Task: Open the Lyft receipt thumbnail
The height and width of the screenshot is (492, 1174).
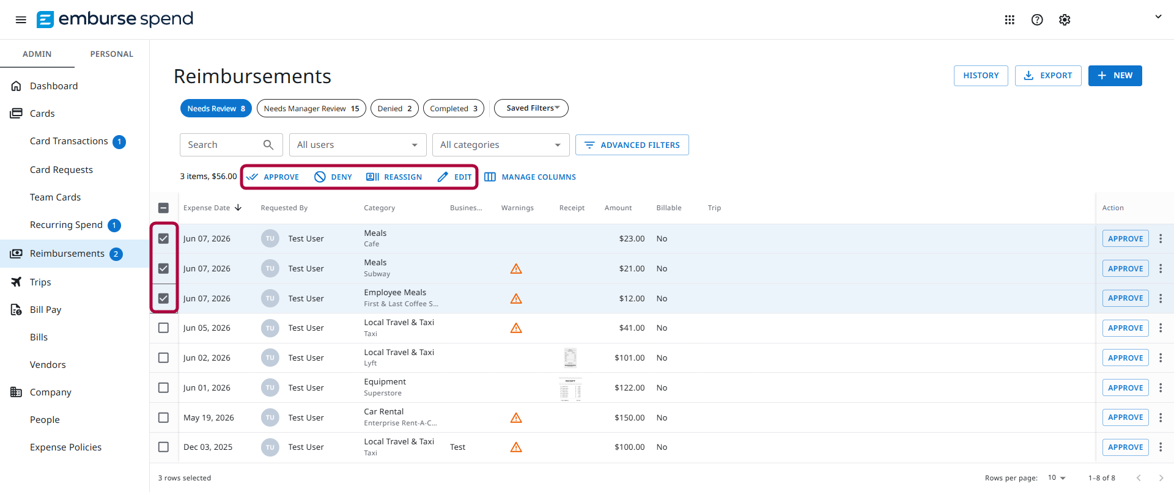Action: (570, 358)
